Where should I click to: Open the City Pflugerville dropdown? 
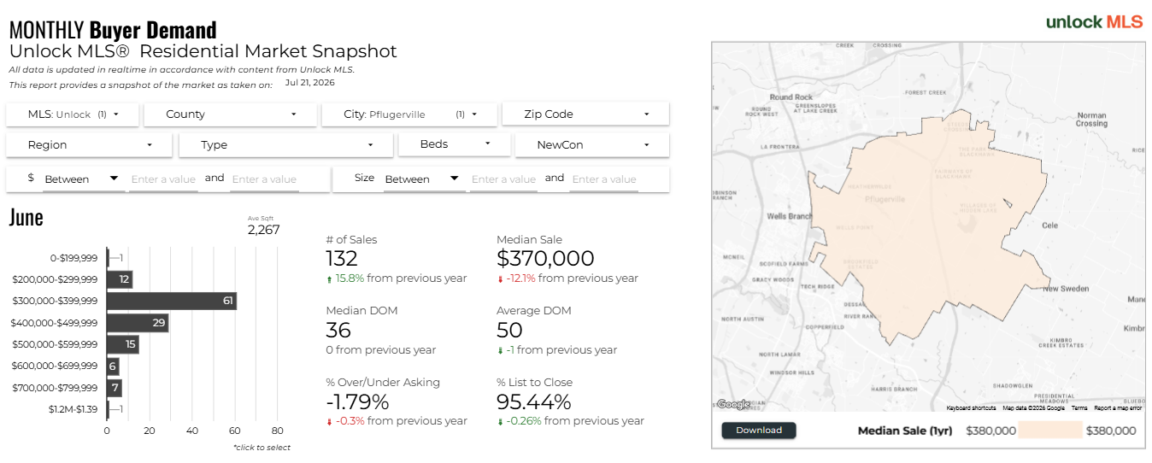tap(409, 114)
